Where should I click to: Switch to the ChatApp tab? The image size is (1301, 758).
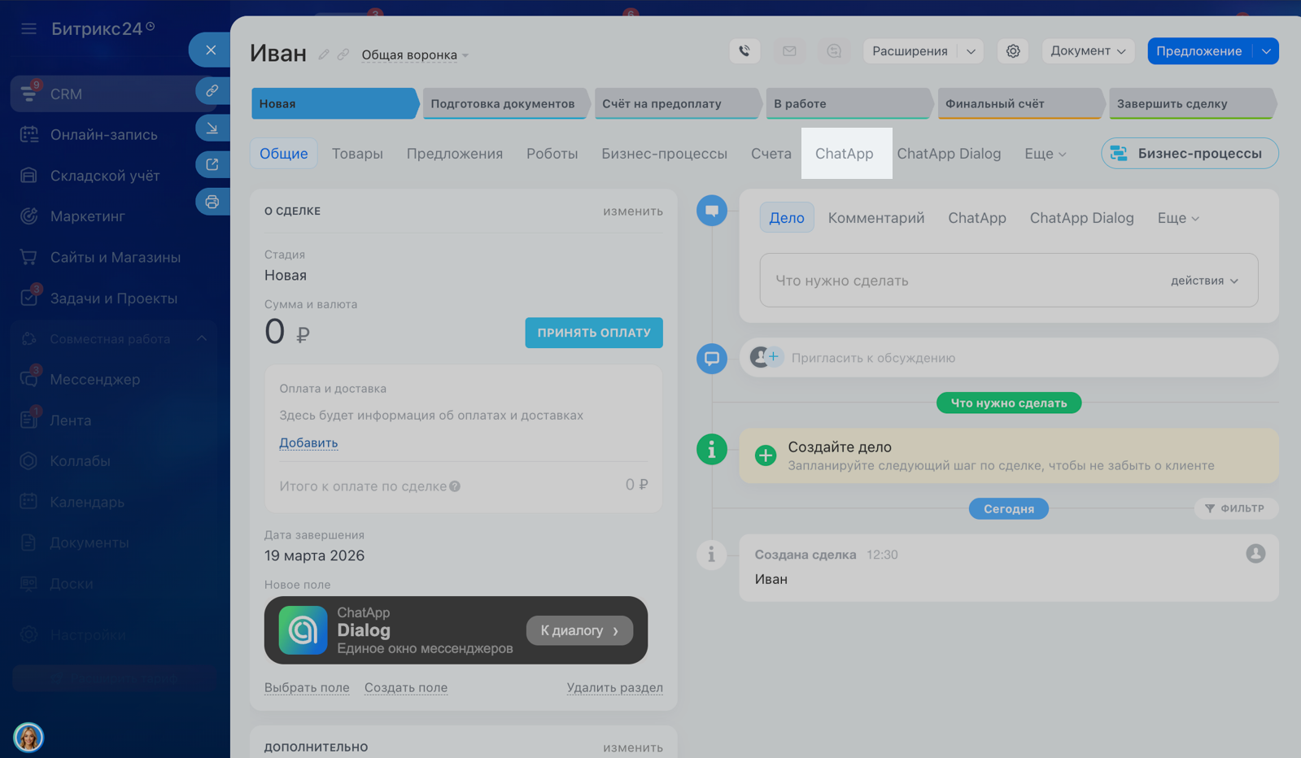click(x=845, y=154)
